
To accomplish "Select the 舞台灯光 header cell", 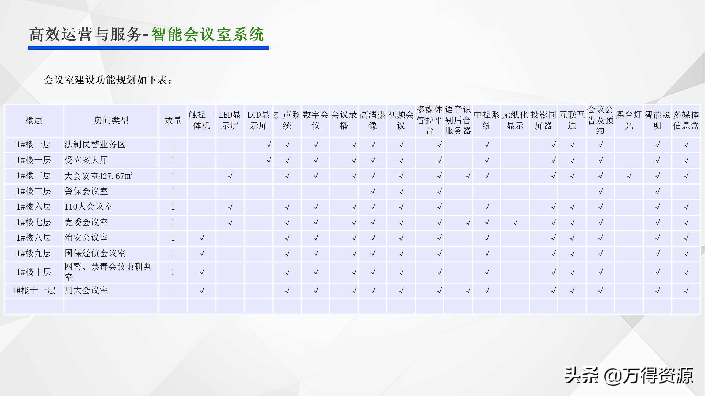I will [629, 120].
